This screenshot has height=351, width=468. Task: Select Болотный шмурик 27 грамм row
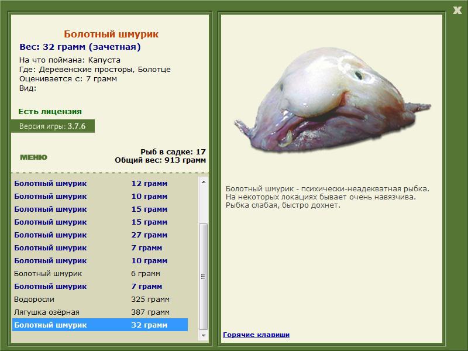click(100, 235)
